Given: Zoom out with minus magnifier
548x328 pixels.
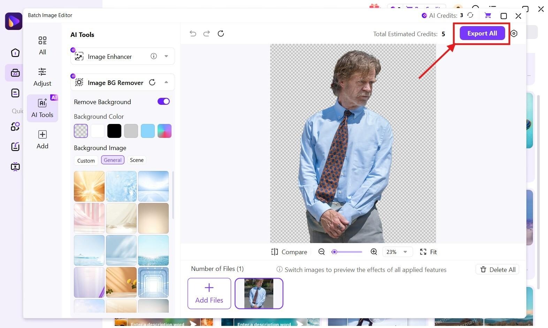Looking at the screenshot, I should [321, 252].
